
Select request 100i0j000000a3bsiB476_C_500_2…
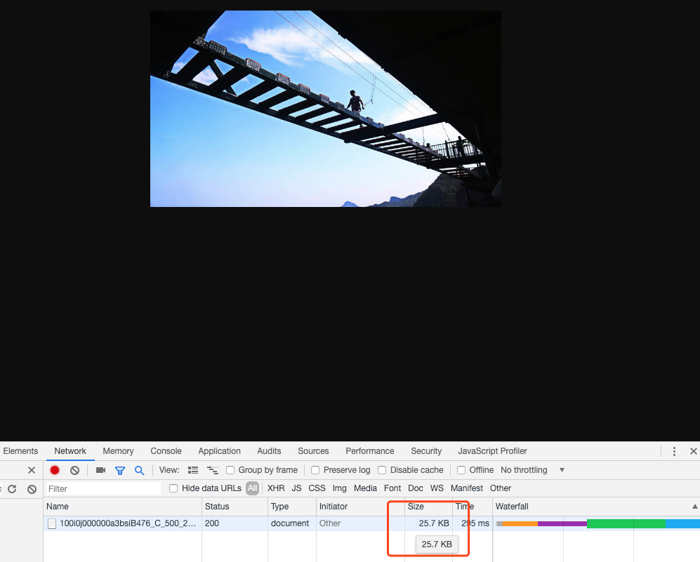click(x=128, y=523)
